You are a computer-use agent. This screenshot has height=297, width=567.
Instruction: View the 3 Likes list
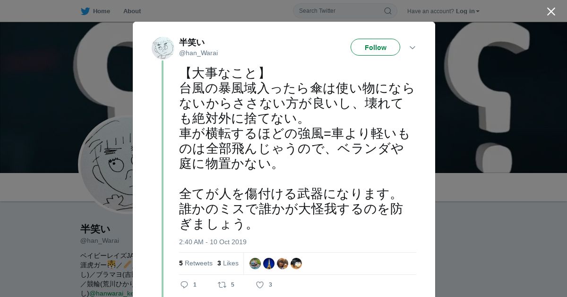[x=228, y=263]
